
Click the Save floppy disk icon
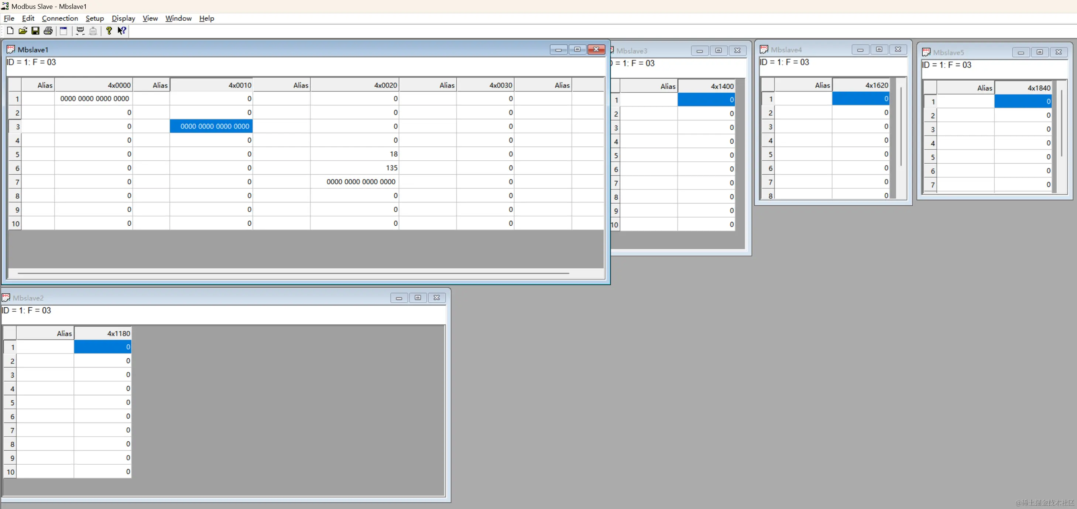pos(35,31)
